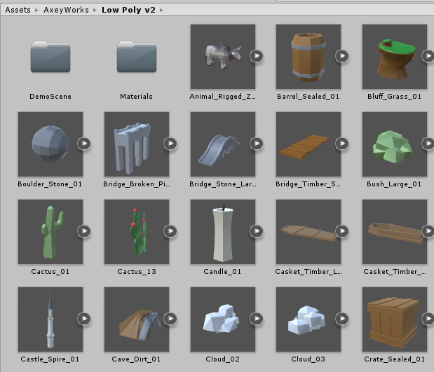Viewport: 434px width, 372px height.
Task: Expand Cactus_01 sub-assets arrow
Action: pyautogui.click(x=84, y=231)
